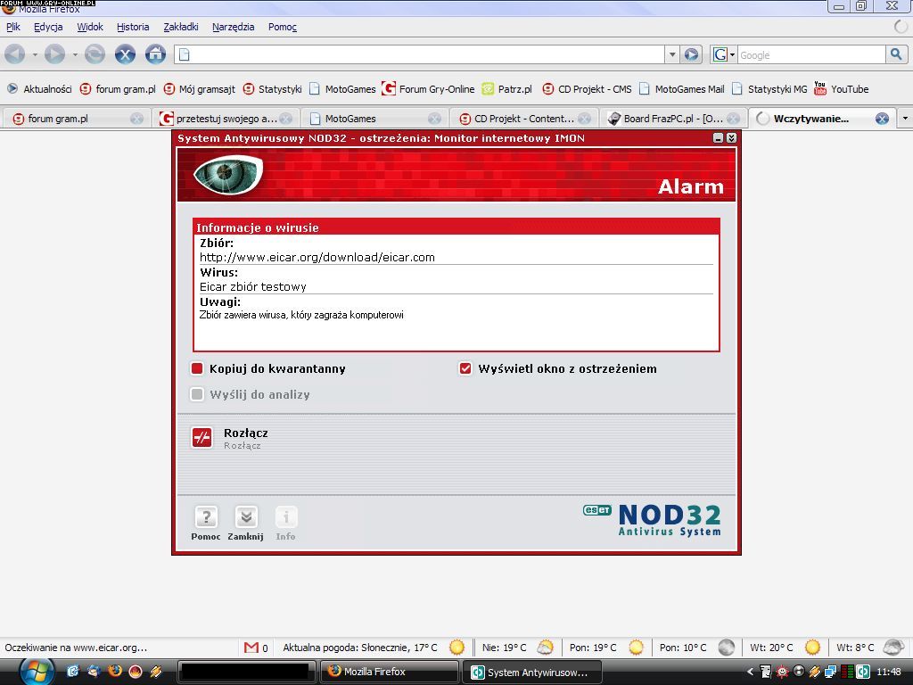Open the Plik menu
The height and width of the screenshot is (685, 913).
click(x=12, y=27)
